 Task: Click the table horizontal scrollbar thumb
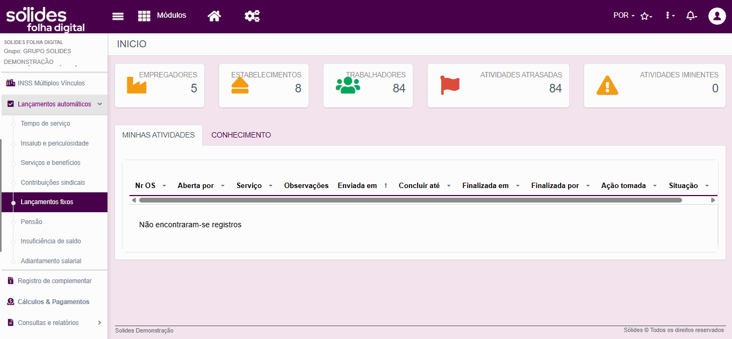pos(410,200)
